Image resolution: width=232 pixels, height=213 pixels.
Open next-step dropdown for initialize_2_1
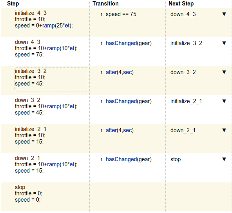pos(224,101)
